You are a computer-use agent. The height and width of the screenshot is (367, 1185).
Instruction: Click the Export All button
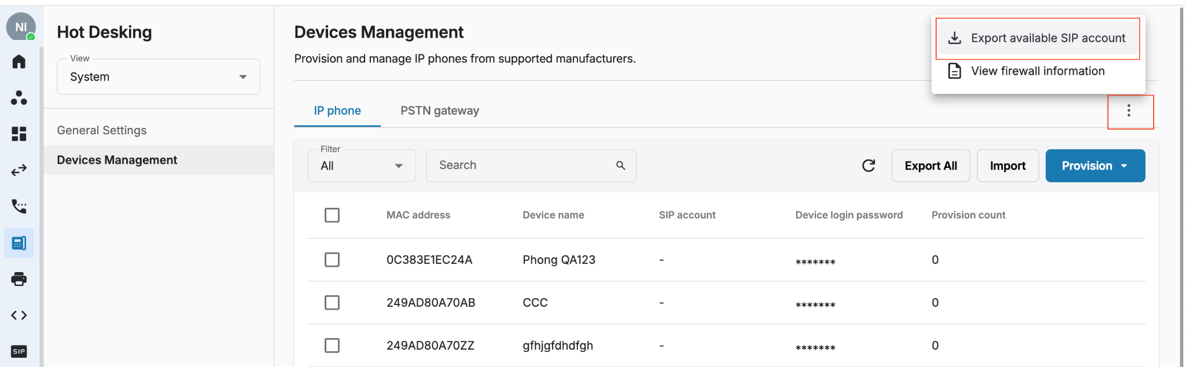[x=931, y=166]
